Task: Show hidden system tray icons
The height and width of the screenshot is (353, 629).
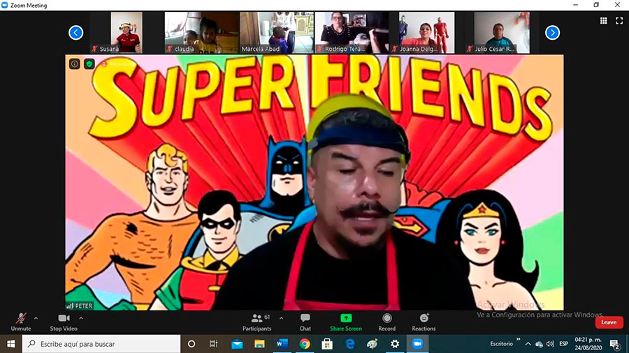Action: [x=528, y=344]
